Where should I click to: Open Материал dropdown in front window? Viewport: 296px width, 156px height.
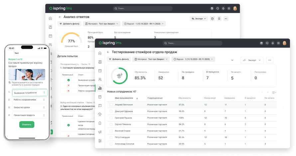[x=151, y=59]
